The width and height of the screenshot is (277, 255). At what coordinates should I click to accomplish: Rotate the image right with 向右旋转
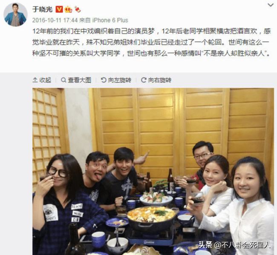(156, 80)
